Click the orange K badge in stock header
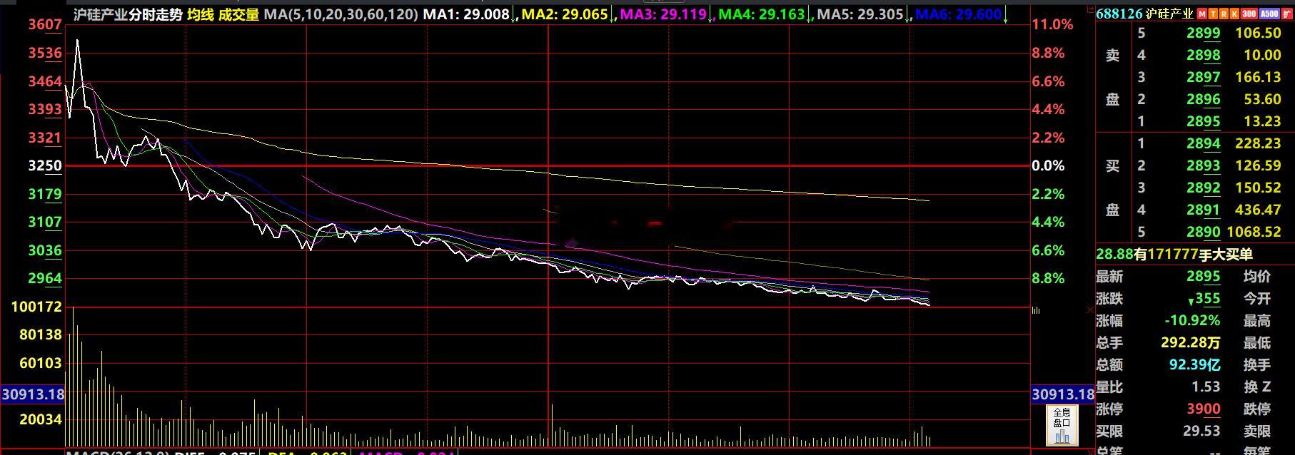Viewport: 1295px width, 455px height. pyautogui.click(x=1234, y=14)
